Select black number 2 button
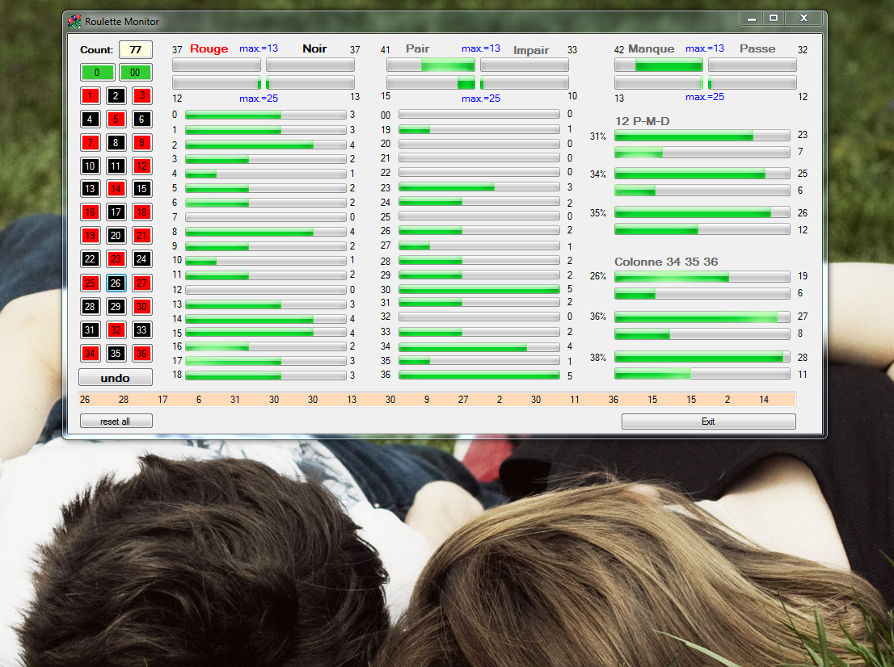Screen dimensions: 894x667 [116, 96]
